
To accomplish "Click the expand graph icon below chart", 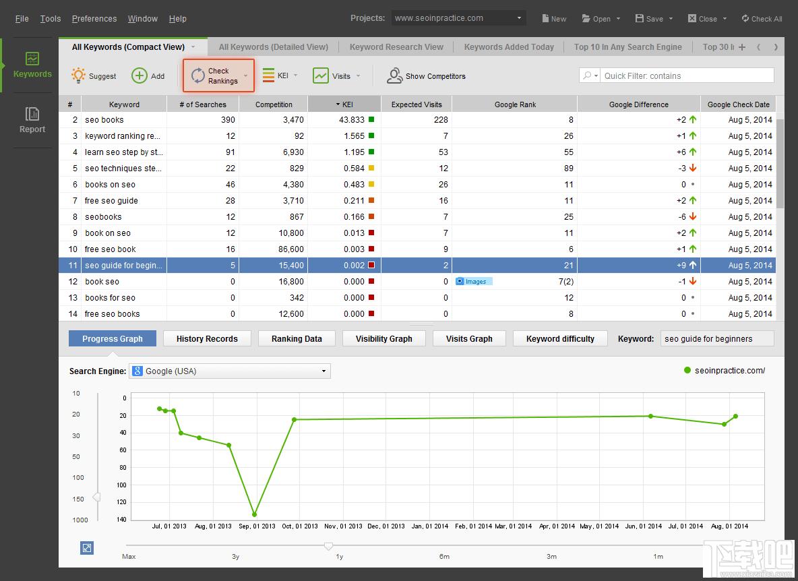I will 87,548.
